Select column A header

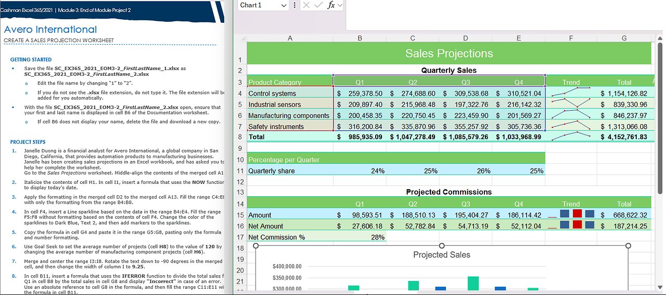coord(290,38)
